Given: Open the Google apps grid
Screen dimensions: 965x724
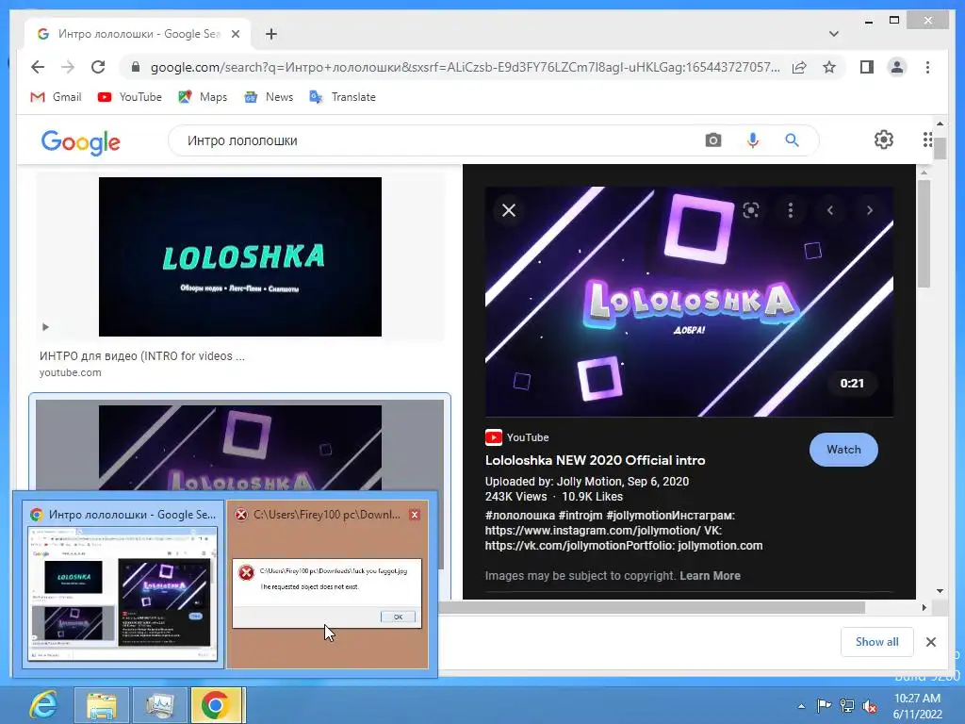Looking at the screenshot, I should click(927, 140).
